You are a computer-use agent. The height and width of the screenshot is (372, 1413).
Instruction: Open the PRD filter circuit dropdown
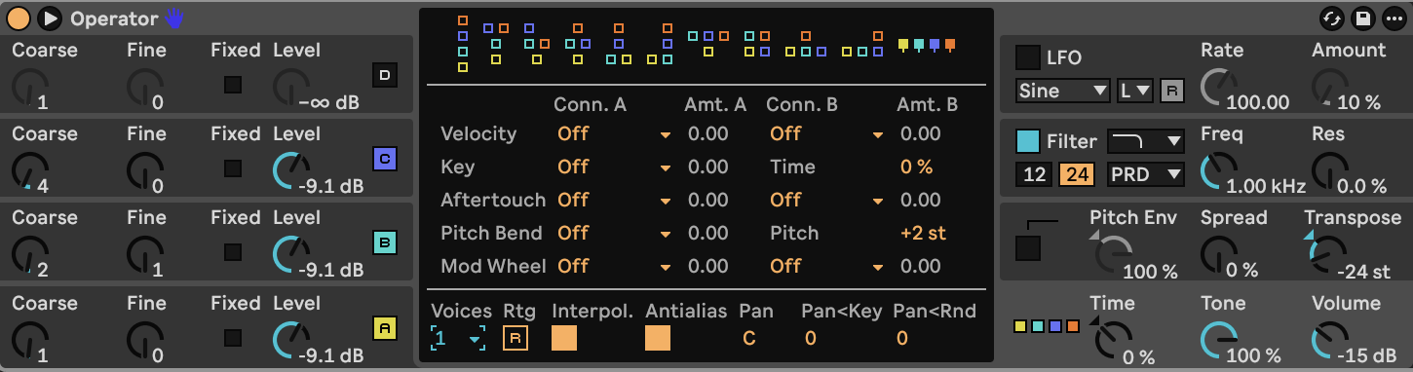[1146, 174]
